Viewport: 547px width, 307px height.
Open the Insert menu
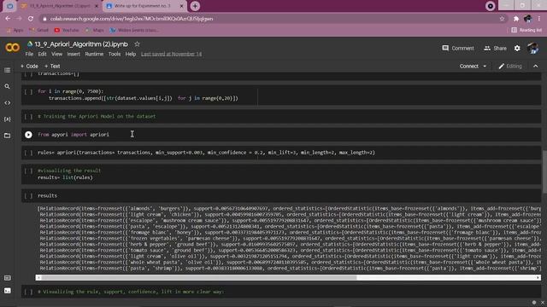click(74, 55)
